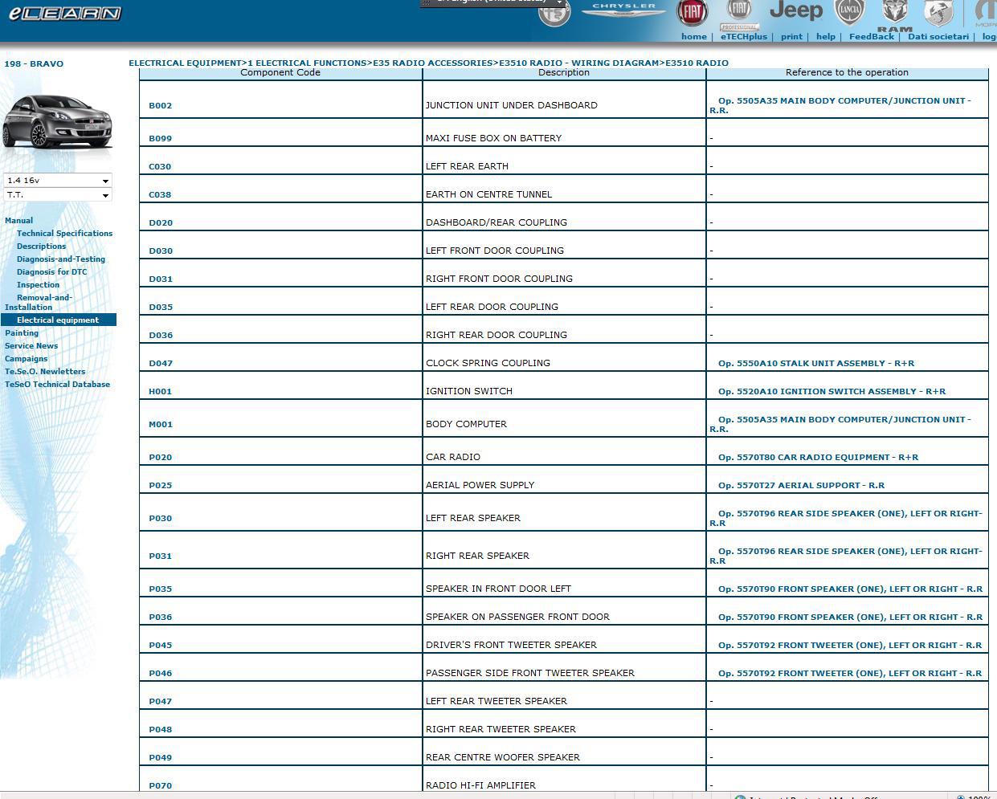Click the RAM brand logo

coord(895,14)
